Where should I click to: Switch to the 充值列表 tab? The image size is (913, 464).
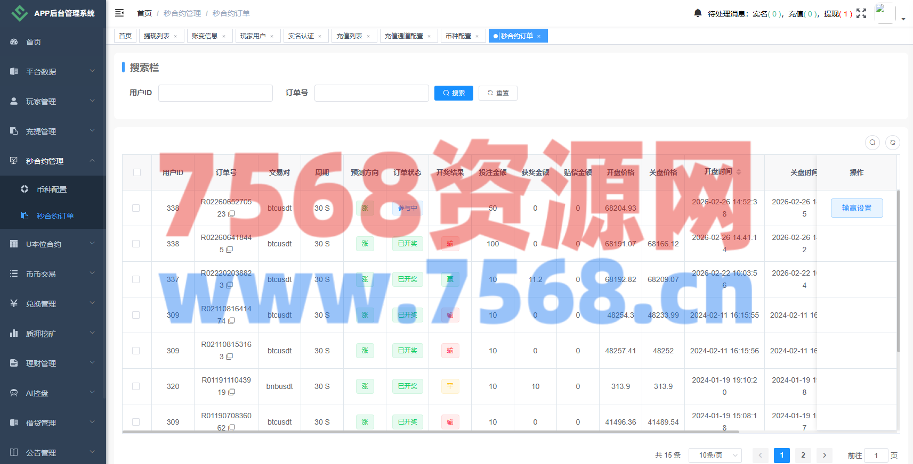click(349, 36)
